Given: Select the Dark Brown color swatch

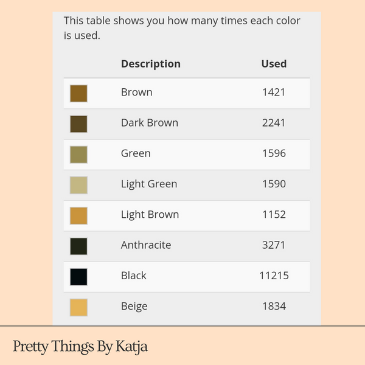Looking at the screenshot, I should click(x=78, y=124).
